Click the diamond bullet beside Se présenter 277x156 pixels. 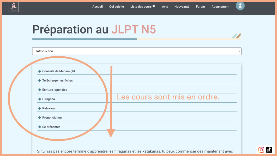(x=39, y=127)
